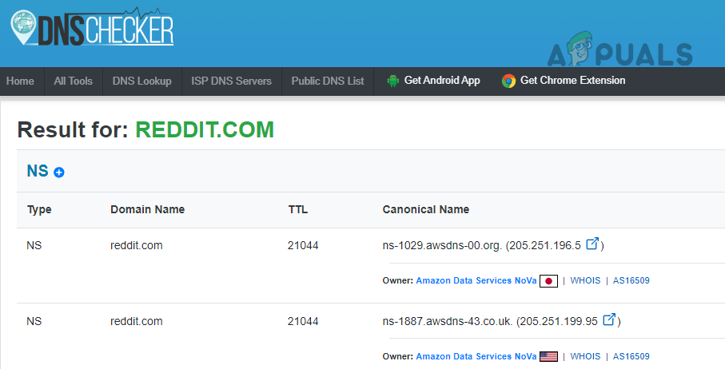Viewport: 725px width, 369px height.
Task: Click the Japan flag icon in first owner row
Action: click(548, 281)
